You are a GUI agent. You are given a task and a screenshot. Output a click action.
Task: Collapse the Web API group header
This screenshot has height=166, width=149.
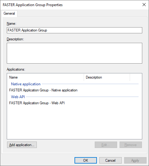[x=18, y=97]
